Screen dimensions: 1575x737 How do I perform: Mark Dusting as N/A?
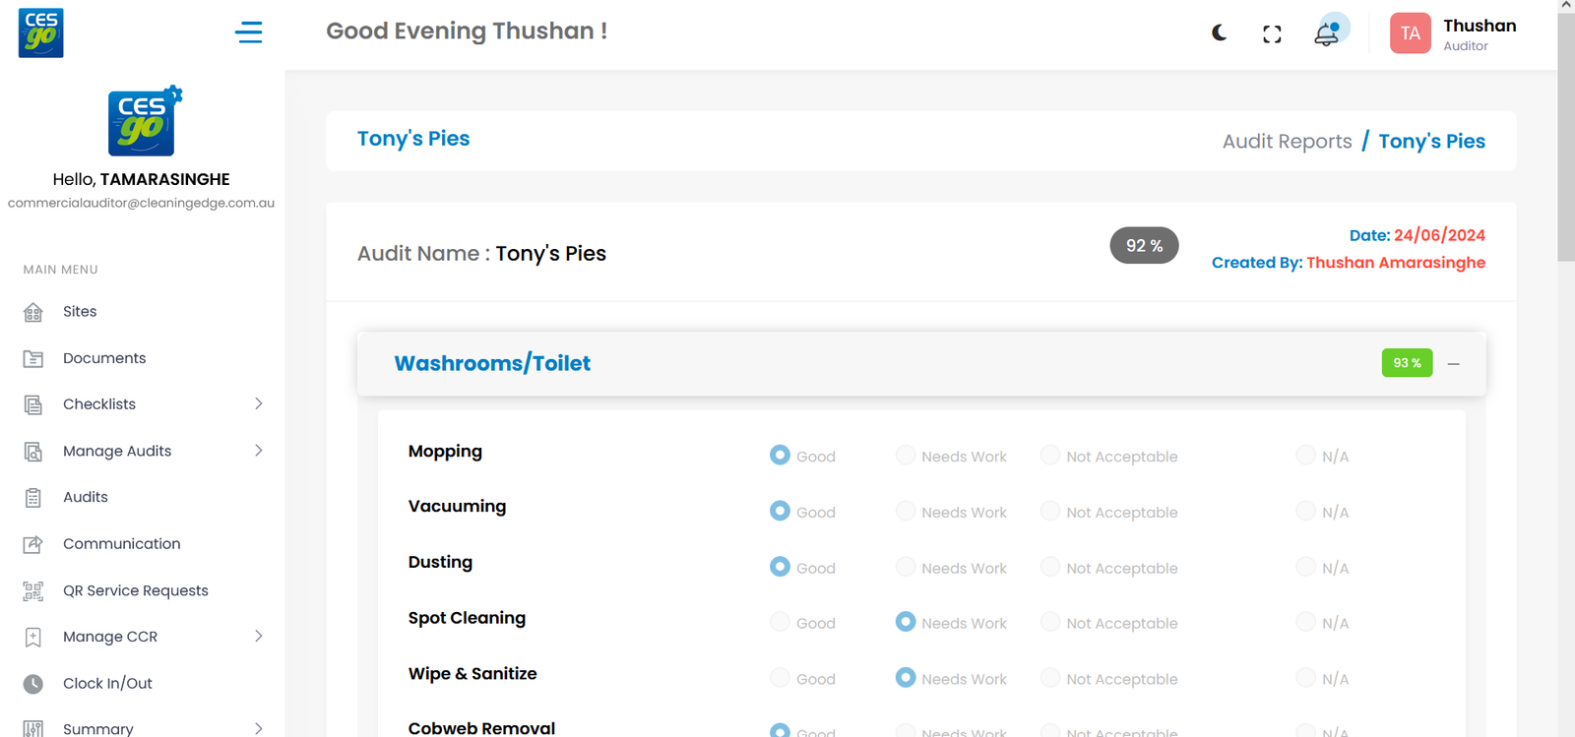pos(1305,567)
